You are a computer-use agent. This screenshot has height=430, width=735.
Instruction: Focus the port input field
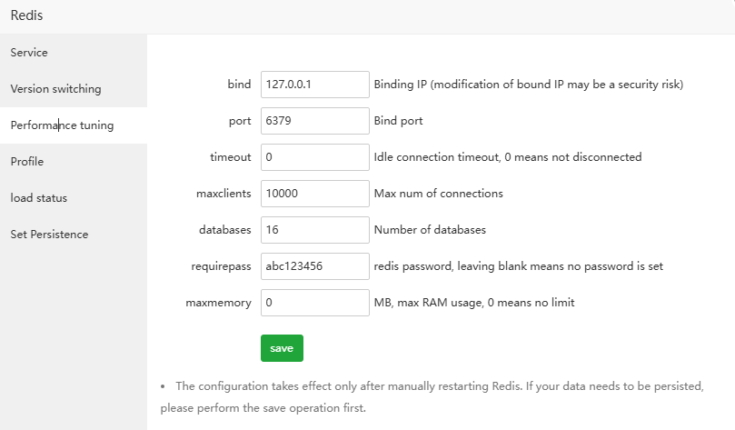pos(314,121)
